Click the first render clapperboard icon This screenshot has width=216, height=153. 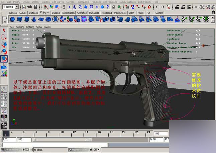point(177,7)
